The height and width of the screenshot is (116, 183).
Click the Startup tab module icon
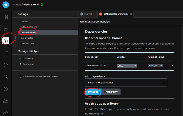[x=81, y=14]
